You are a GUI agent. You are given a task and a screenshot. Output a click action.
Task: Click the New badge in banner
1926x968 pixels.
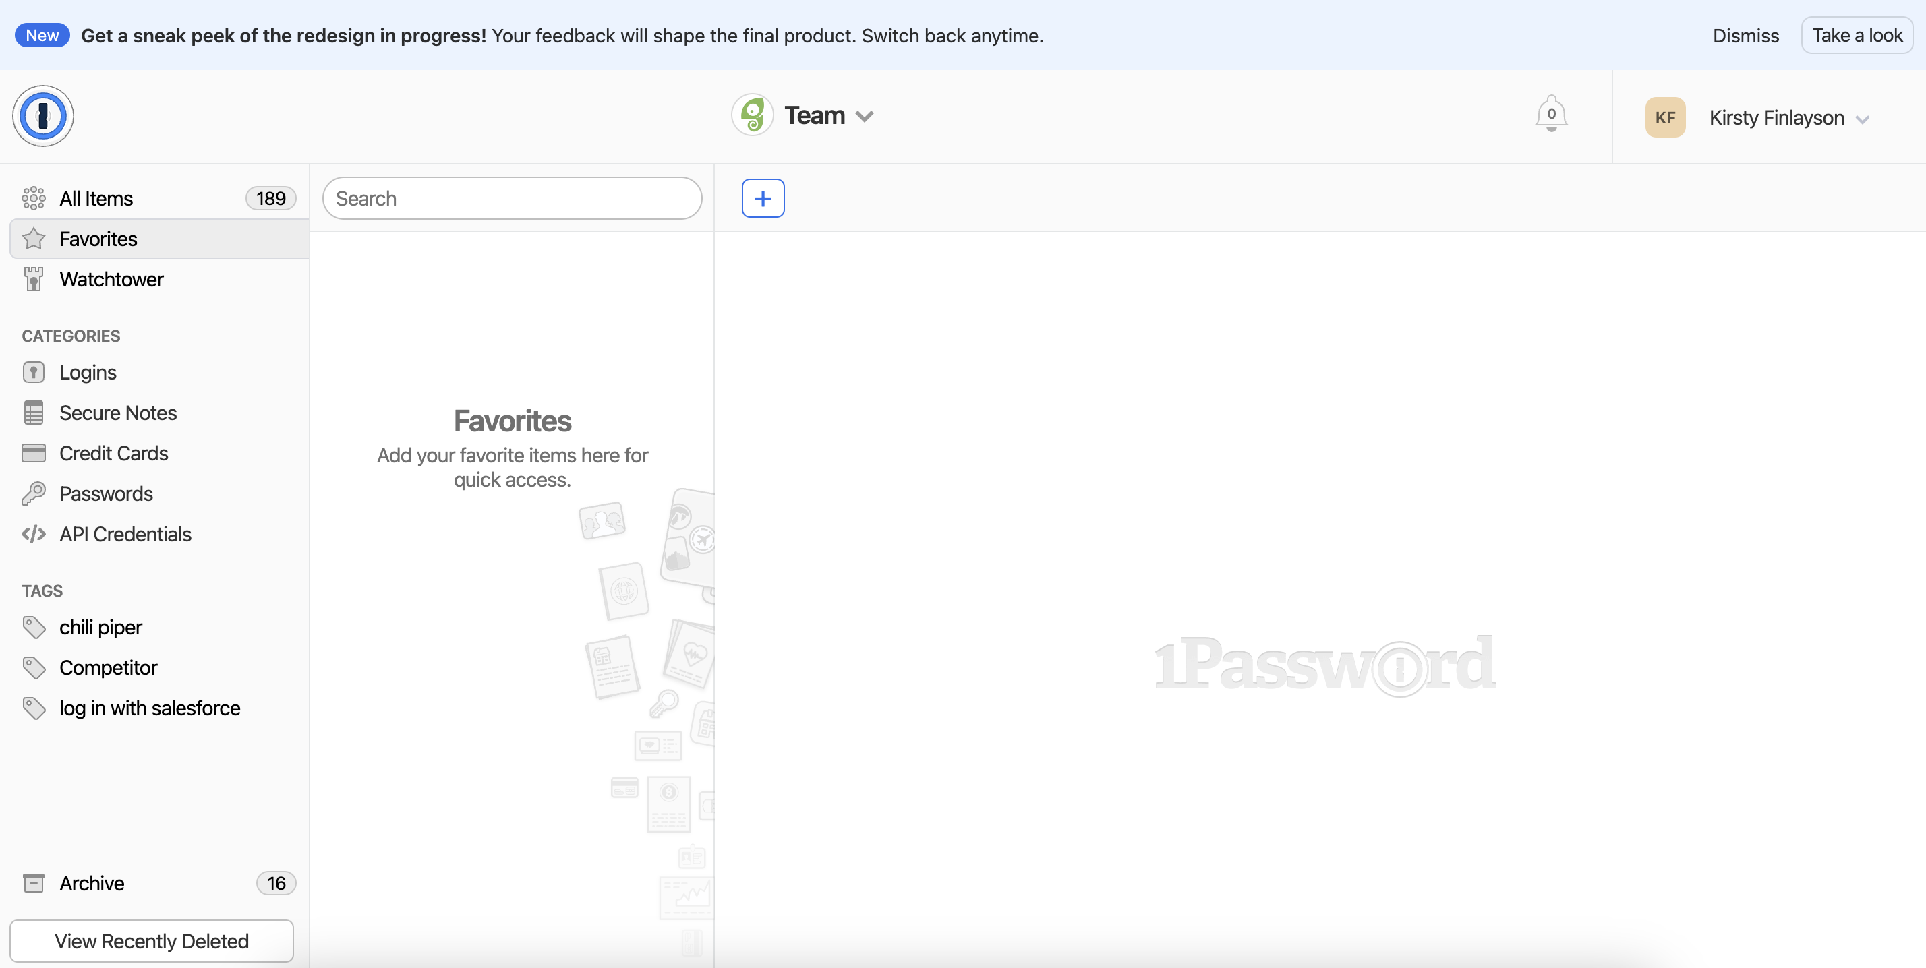42,35
